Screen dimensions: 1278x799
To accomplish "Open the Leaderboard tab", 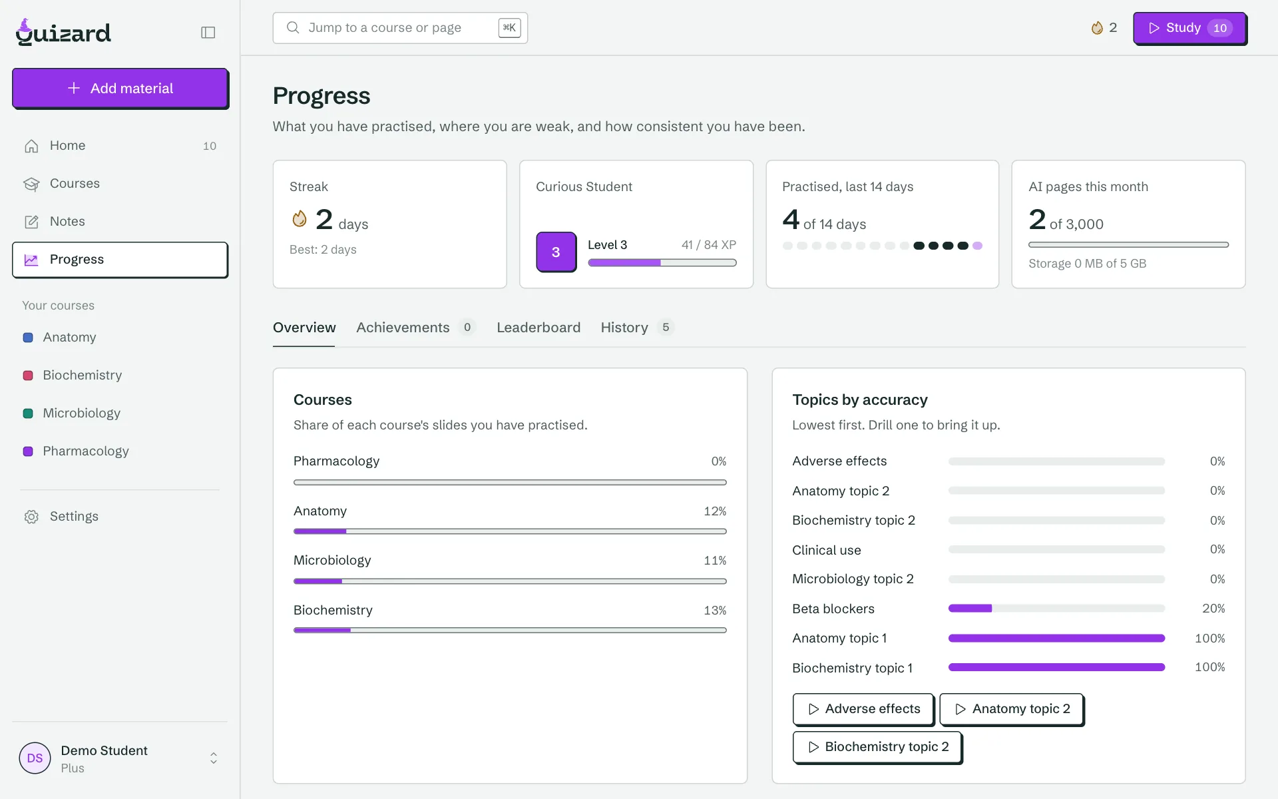I will coord(538,328).
